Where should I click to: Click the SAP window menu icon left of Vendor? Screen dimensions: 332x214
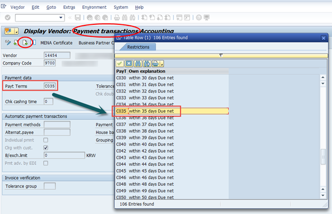coord(3,7)
